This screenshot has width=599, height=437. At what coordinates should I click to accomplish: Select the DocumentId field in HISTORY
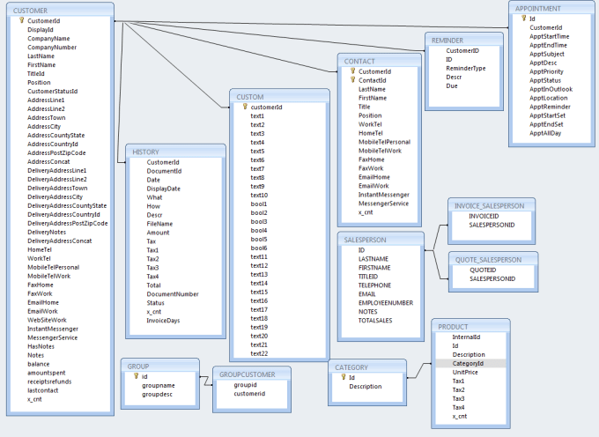tap(164, 171)
